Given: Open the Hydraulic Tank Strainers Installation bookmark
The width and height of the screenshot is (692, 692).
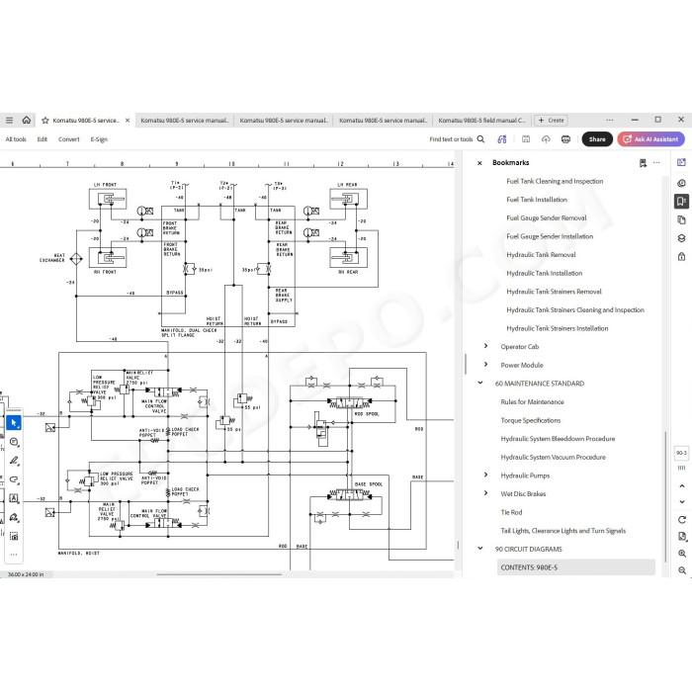Looking at the screenshot, I should click(x=558, y=329).
